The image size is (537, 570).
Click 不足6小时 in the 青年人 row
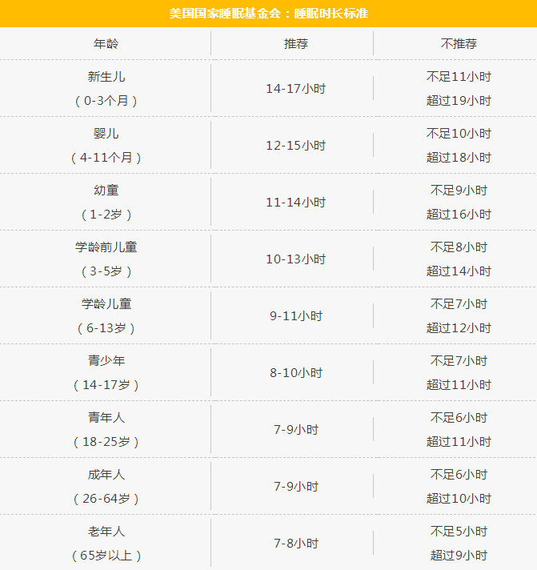pyautogui.click(x=459, y=418)
